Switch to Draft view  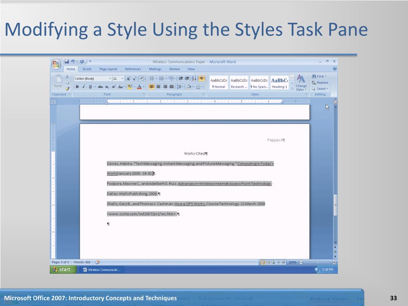click(x=283, y=262)
